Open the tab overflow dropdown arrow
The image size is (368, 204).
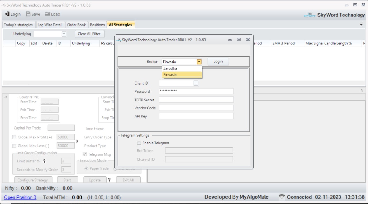pyautogui.click(x=361, y=24)
